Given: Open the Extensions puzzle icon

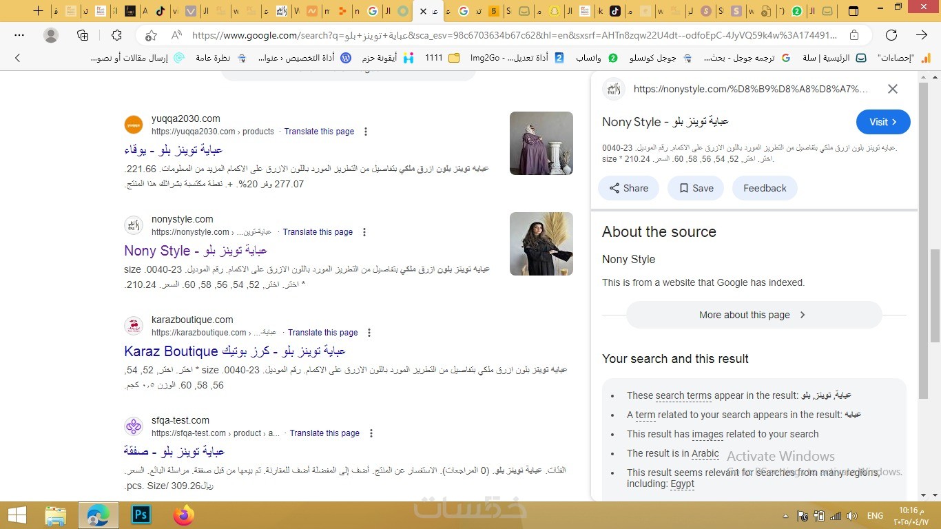Looking at the screenshot, I should 116,35.
